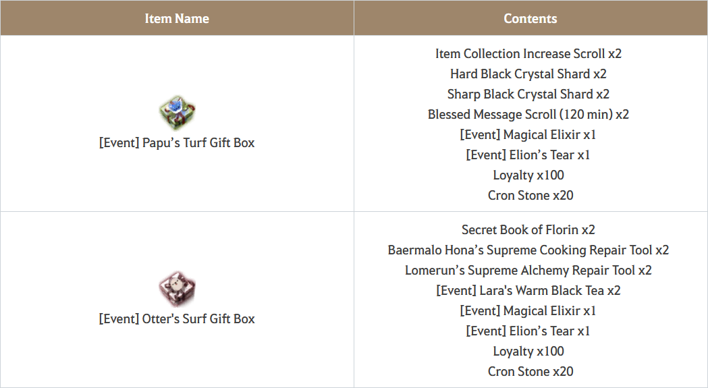Viewport: 708px width, 388px height.
Task: Click the Papu's Turf Gift Box icon
Action: 177,113
